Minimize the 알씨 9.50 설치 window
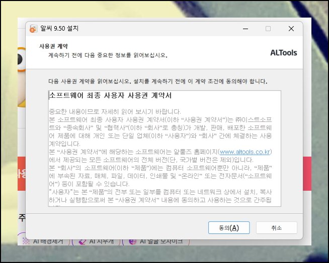Viewport: 329px width, 263px height. (245, 29)
